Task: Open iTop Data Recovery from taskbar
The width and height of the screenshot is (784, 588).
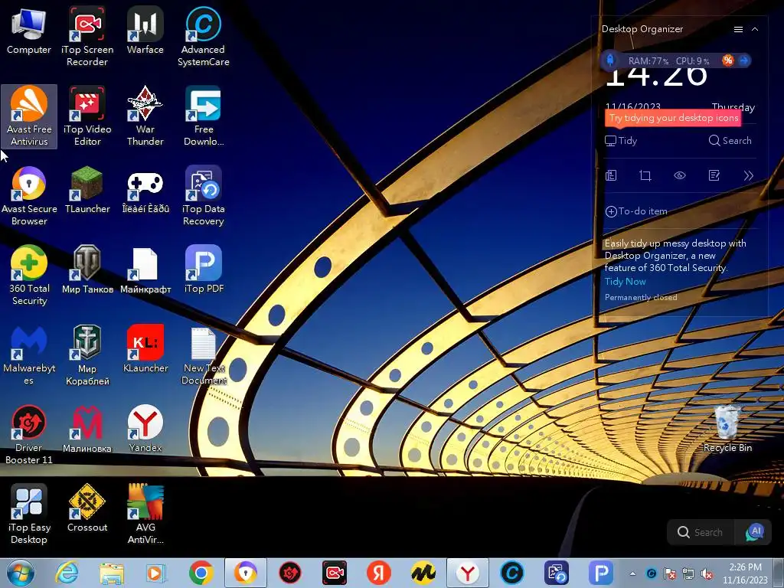Action: click(557, 573)
